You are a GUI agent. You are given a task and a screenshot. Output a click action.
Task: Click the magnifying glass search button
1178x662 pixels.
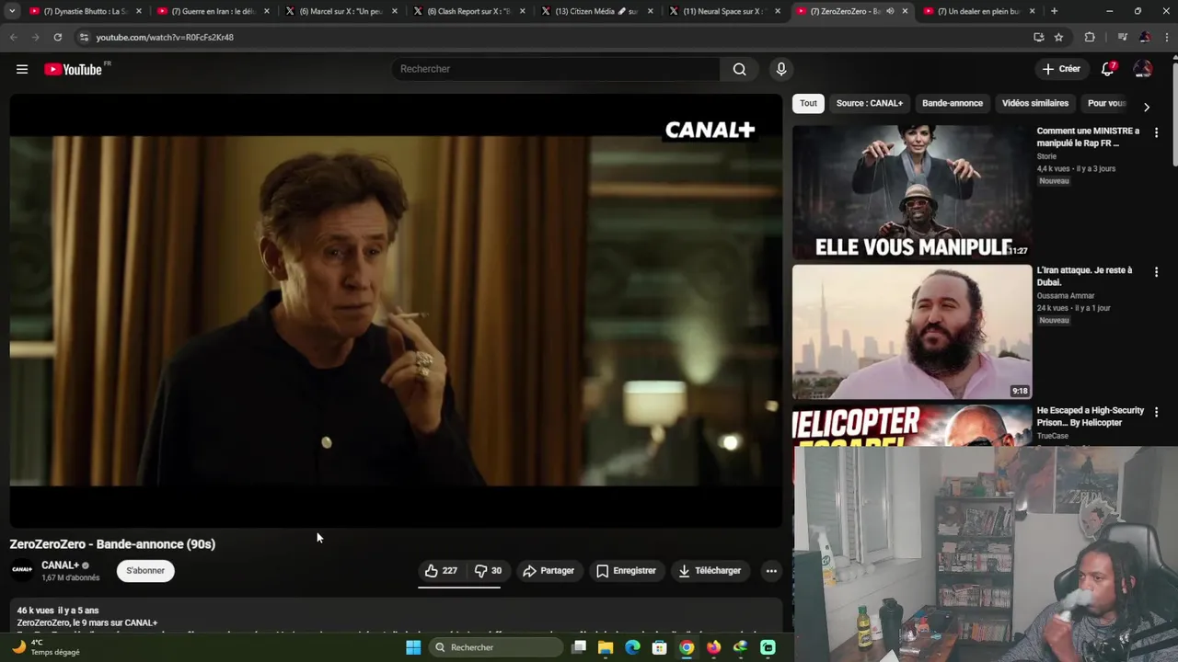[x=739, y=69]
